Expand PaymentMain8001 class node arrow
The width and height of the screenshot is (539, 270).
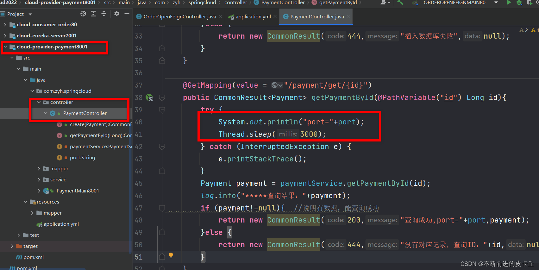coord(39,191)
